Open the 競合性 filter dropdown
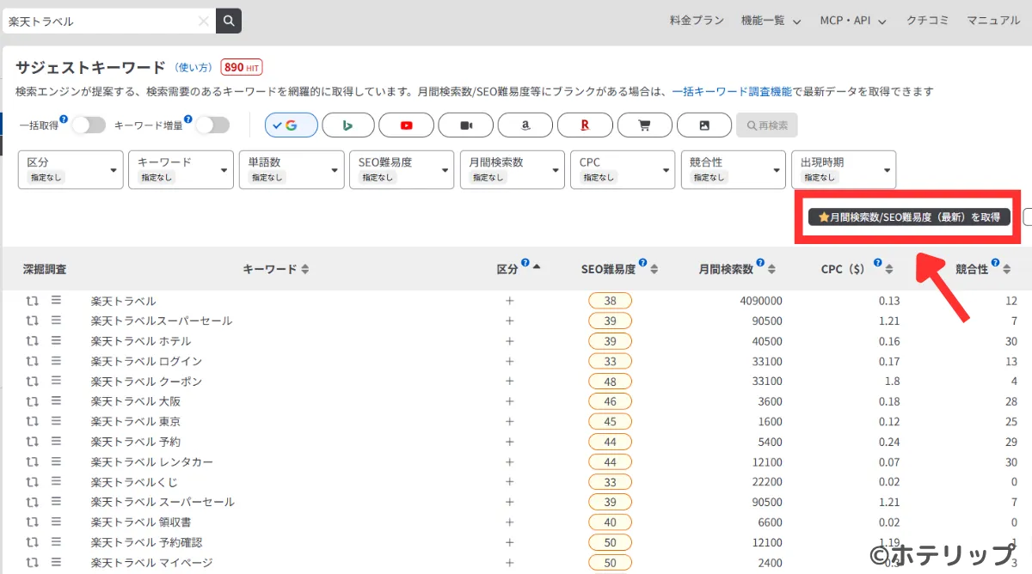 (x=734, y=169)
